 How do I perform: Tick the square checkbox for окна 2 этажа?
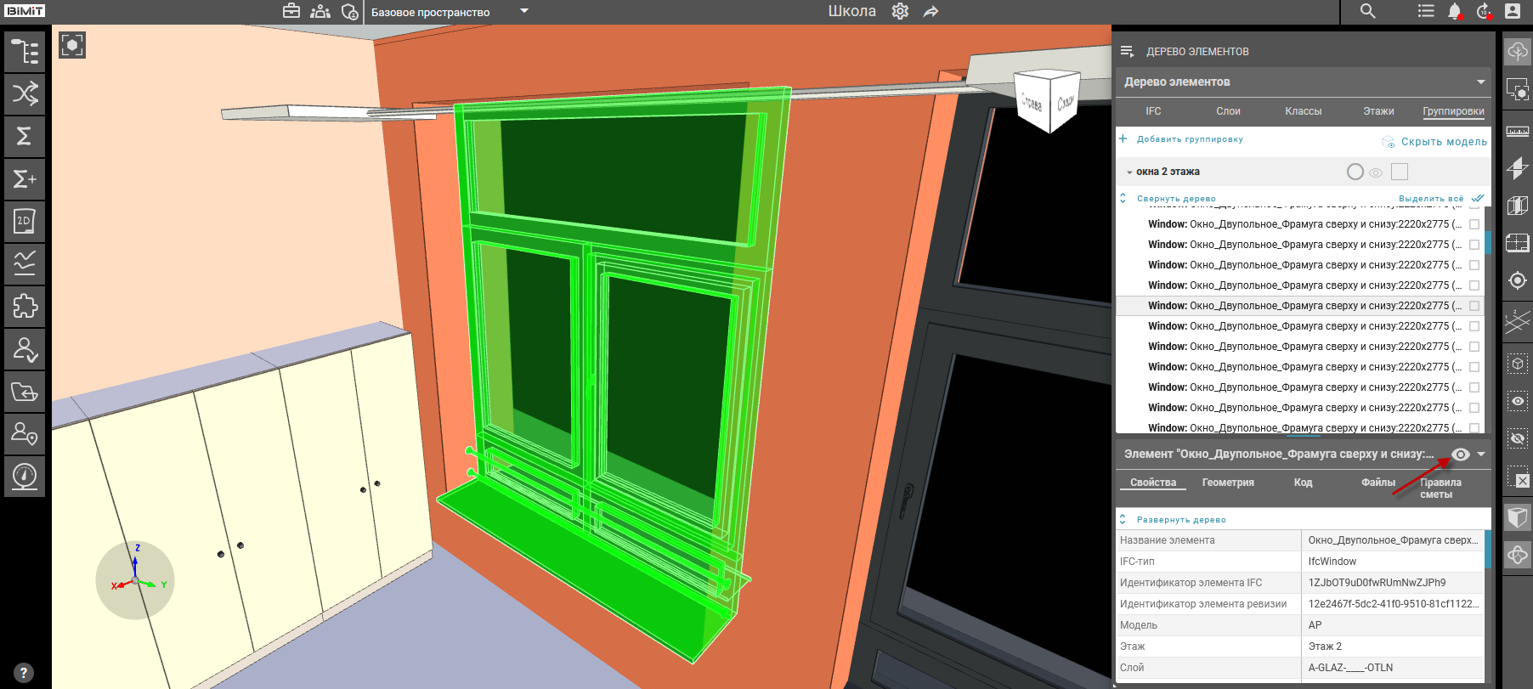[x=1400, y=172]
